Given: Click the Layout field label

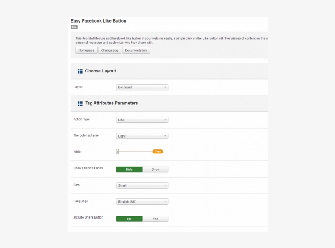Looking at the screenshot, I should pyautogui.click(x=78, y=87).
